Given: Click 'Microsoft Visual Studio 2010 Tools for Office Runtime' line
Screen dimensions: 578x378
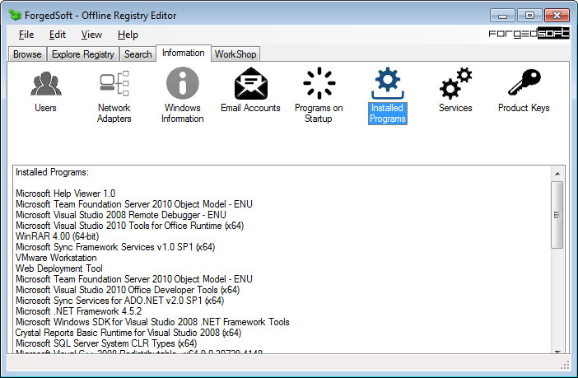Looking at the screenshot, I should point(130,226).
